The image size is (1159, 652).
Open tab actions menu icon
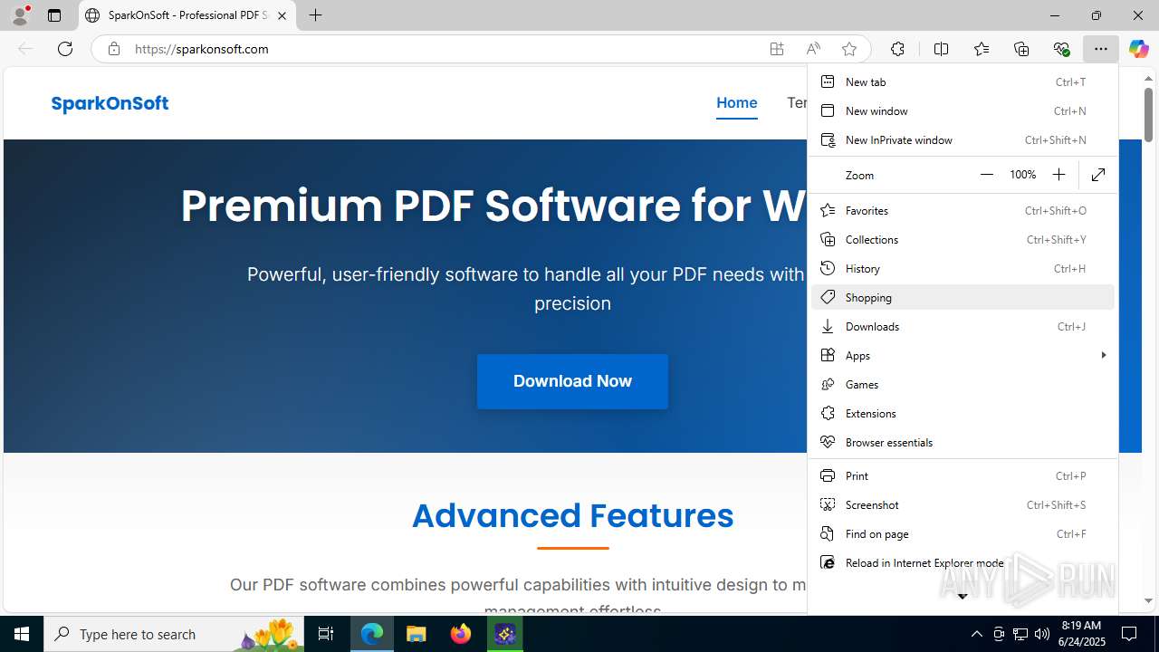click(x=54, y=15)
